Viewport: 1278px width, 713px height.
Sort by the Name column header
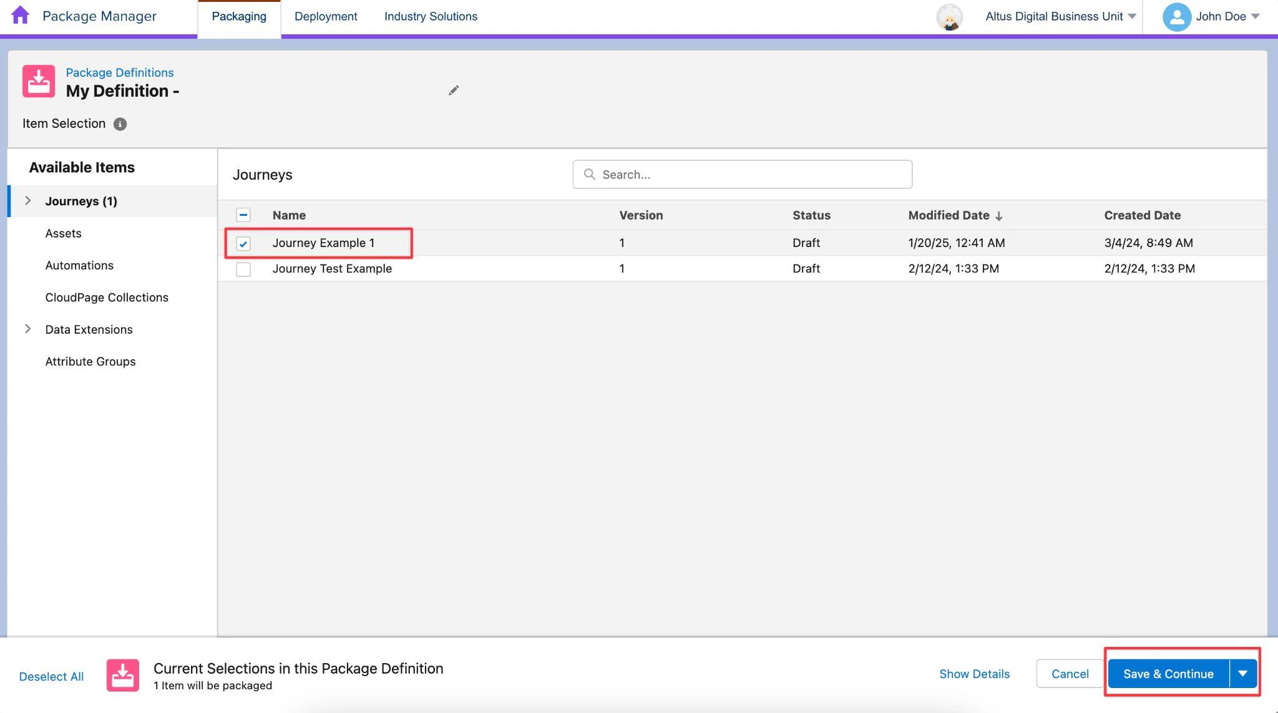(x=289, y=215)
